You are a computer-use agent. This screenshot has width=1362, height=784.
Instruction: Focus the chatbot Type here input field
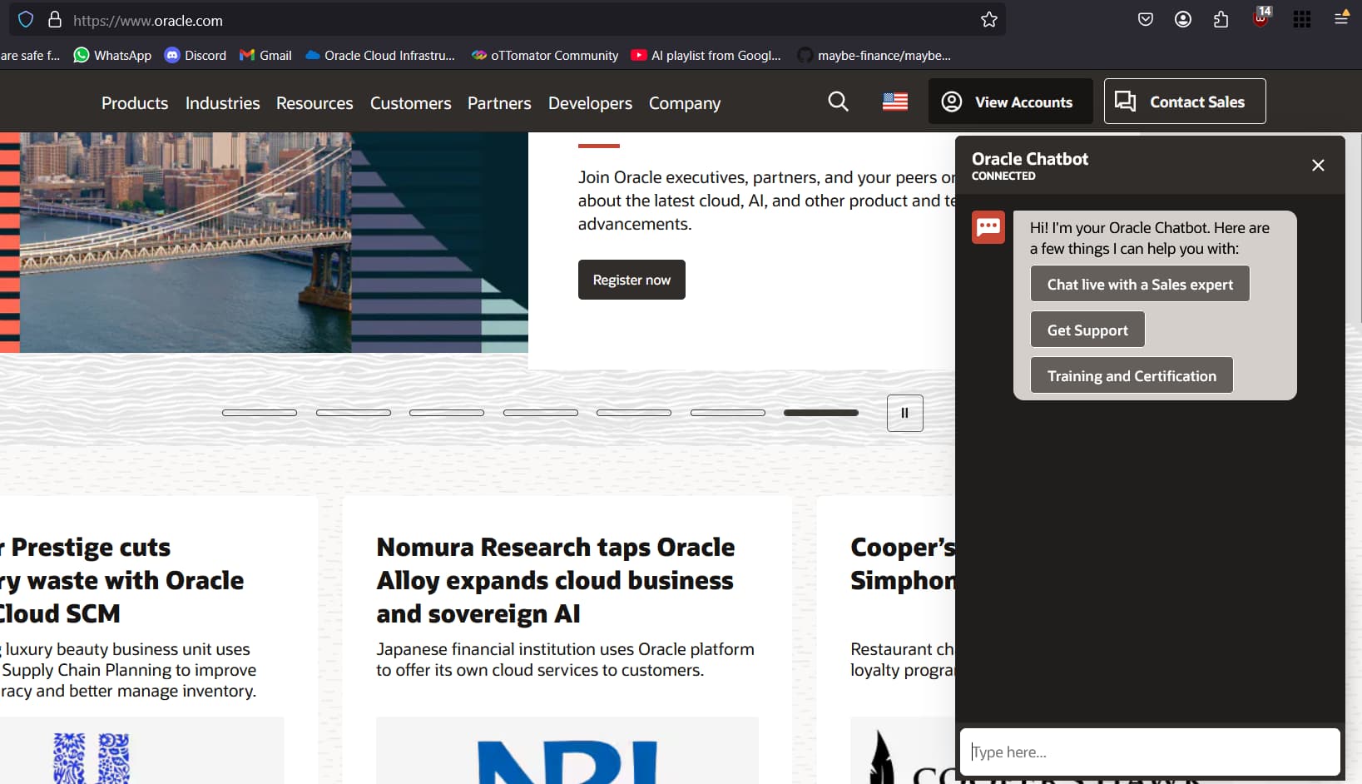[1150, 752]
